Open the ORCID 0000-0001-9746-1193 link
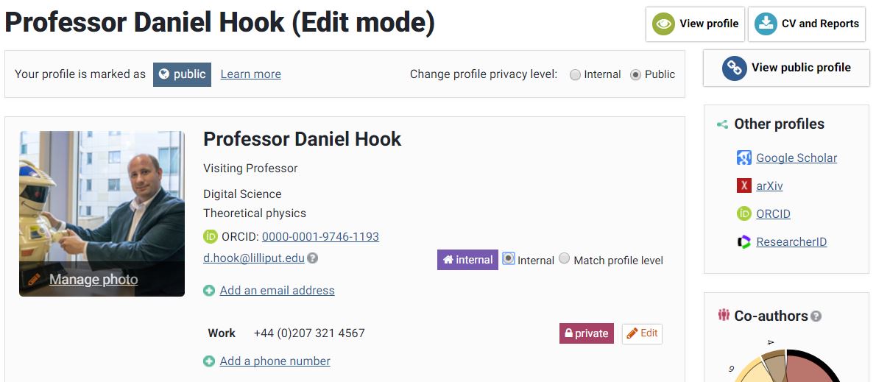Image resolution: width=876 pixels, height=382 pixels. 320,236
